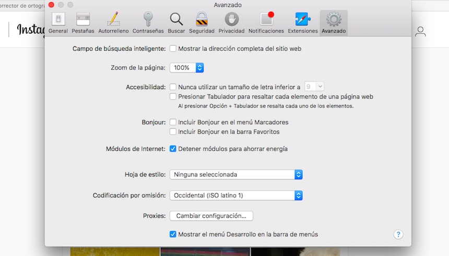The image size is (449, 256).
Task: Open Codificación por omisión dropdown
Action: coord(236,196)
